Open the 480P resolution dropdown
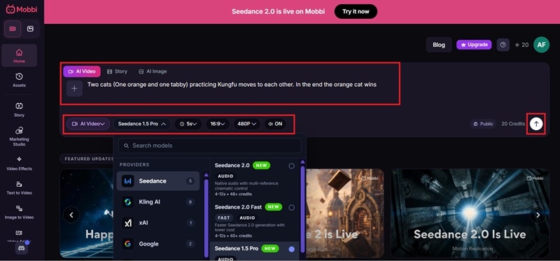Screen dimensions: 560x261 (247, 124)
